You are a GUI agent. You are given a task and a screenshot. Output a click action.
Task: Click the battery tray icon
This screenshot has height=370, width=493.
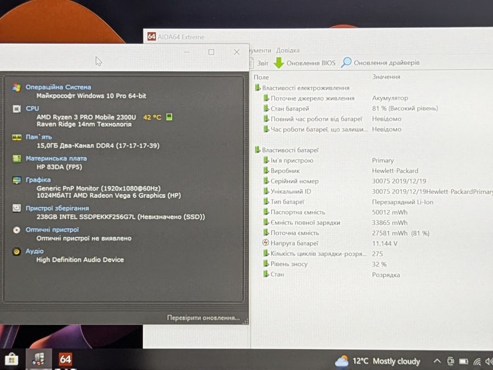click(x=464, y=361)
